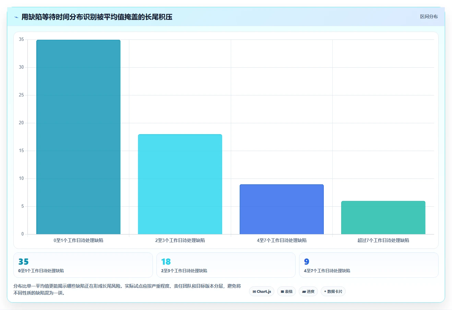Screen dimensions: 452x310
Task: Open the data card showing 9
Action: click(369, 265)
